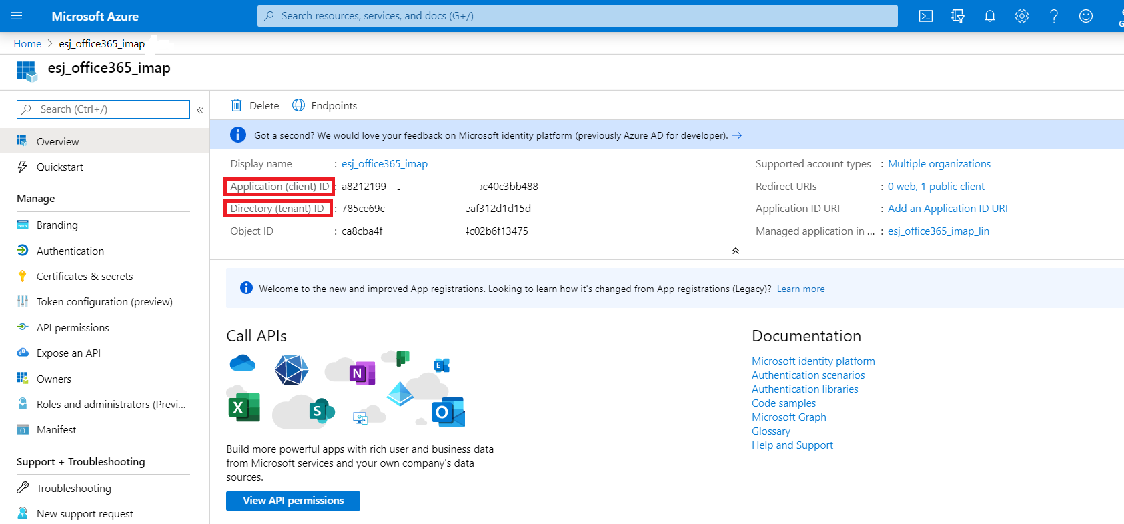Open the notifications bell
Screen dimensions: 1124x524
pos(989,16)
